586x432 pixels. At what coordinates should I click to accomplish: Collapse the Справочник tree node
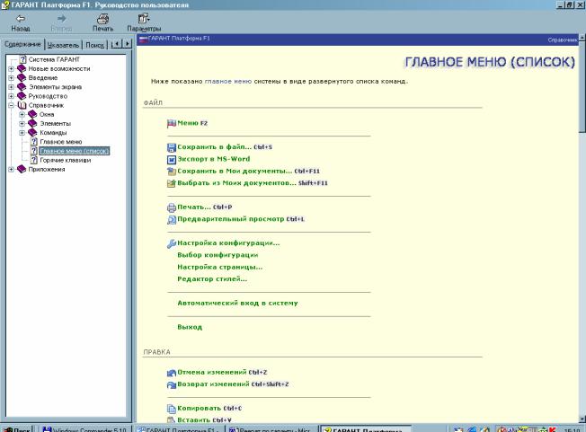[11, 105]
